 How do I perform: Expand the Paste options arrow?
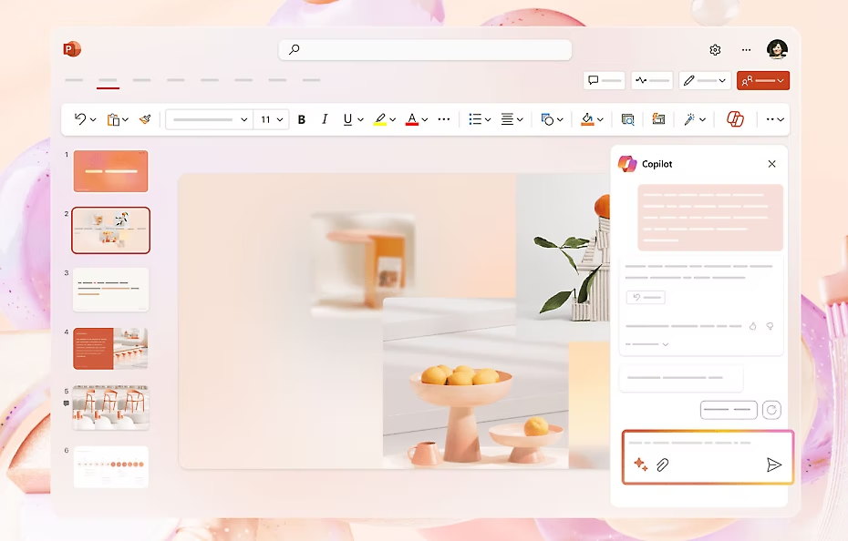pos(125,119)
